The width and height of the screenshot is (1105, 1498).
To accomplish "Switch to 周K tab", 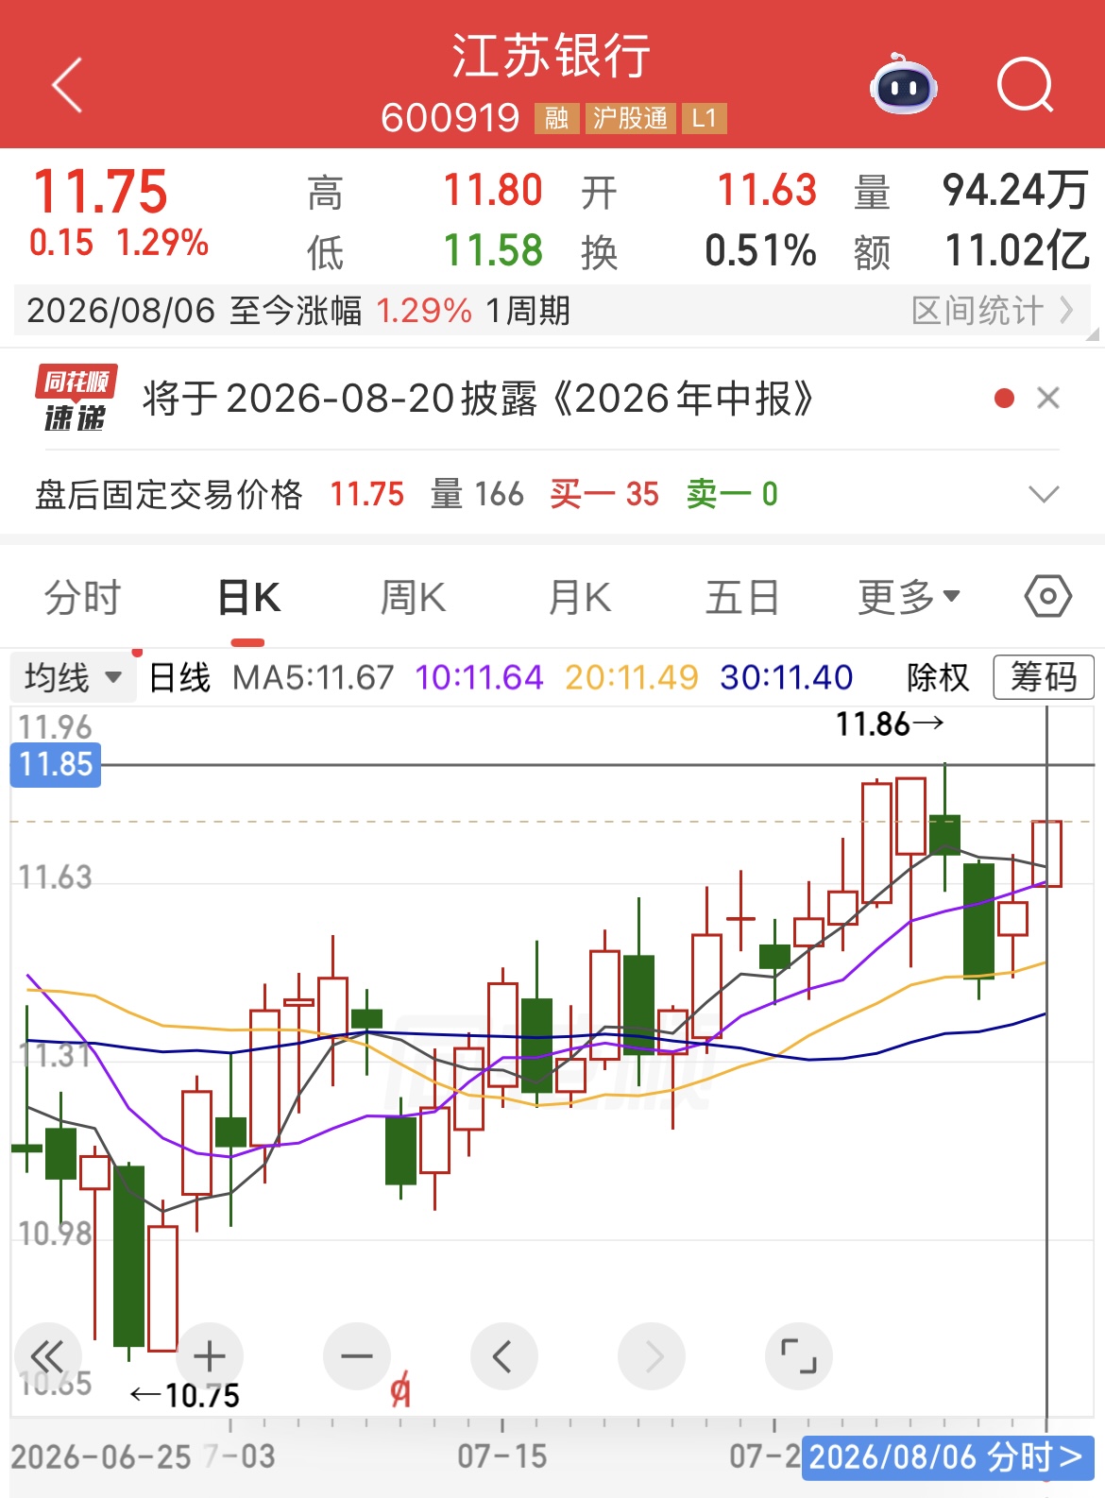I will click(413, 598).
